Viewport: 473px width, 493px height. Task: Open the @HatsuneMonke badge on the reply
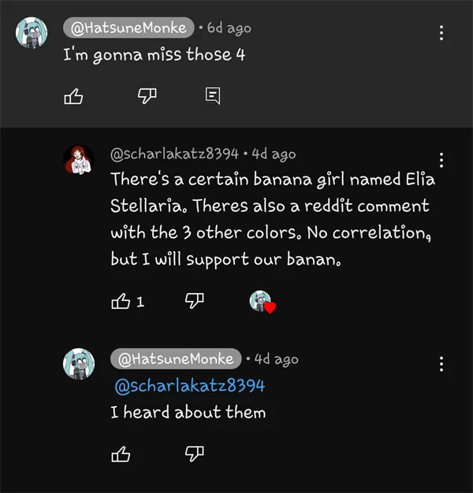point(176,359)
